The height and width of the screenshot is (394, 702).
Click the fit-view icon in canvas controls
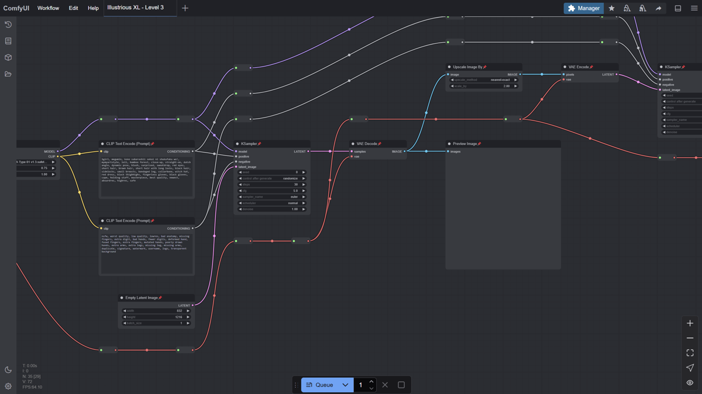pos(690,352)
